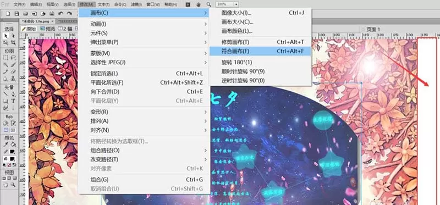This screenshot has width=440, height=205.
Task: Choose 组合(G) menu entry
Action: tap(144, 180)
